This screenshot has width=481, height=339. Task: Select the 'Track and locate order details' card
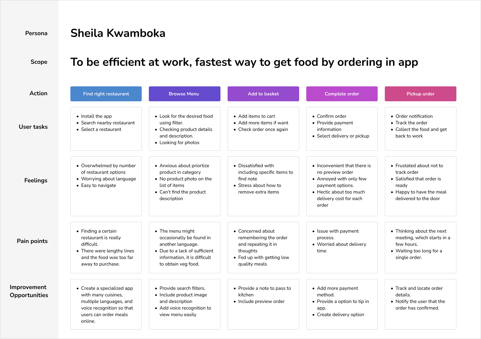coord(421,304)
